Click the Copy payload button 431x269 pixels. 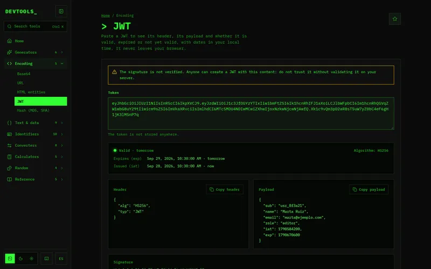369,189
